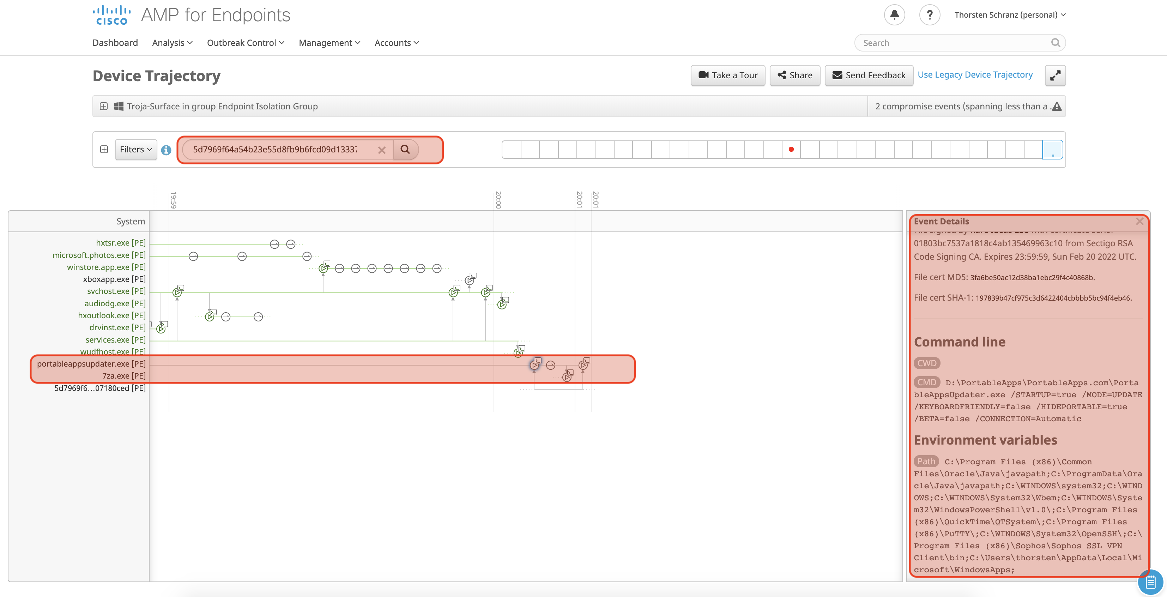Click the notifications bell icon
The width and height of the screenshot is (1167, 597).
(894, 15)
